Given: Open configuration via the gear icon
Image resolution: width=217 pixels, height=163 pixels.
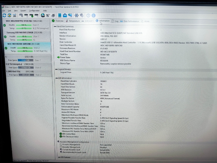Looking at the screenshot, I should (x=77, y=15).
